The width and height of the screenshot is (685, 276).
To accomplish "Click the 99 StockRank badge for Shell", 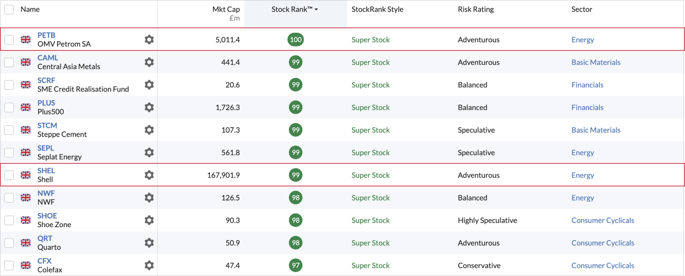I will (x=296, y=175).
